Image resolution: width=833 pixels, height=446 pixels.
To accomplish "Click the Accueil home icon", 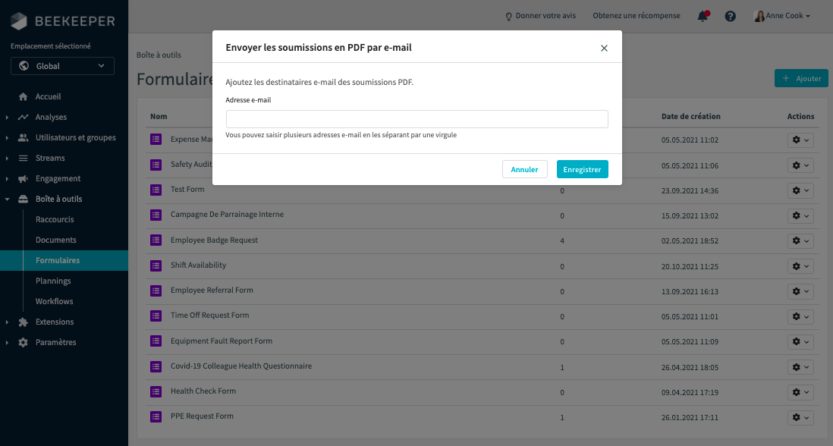I will (x=23, y=97).
